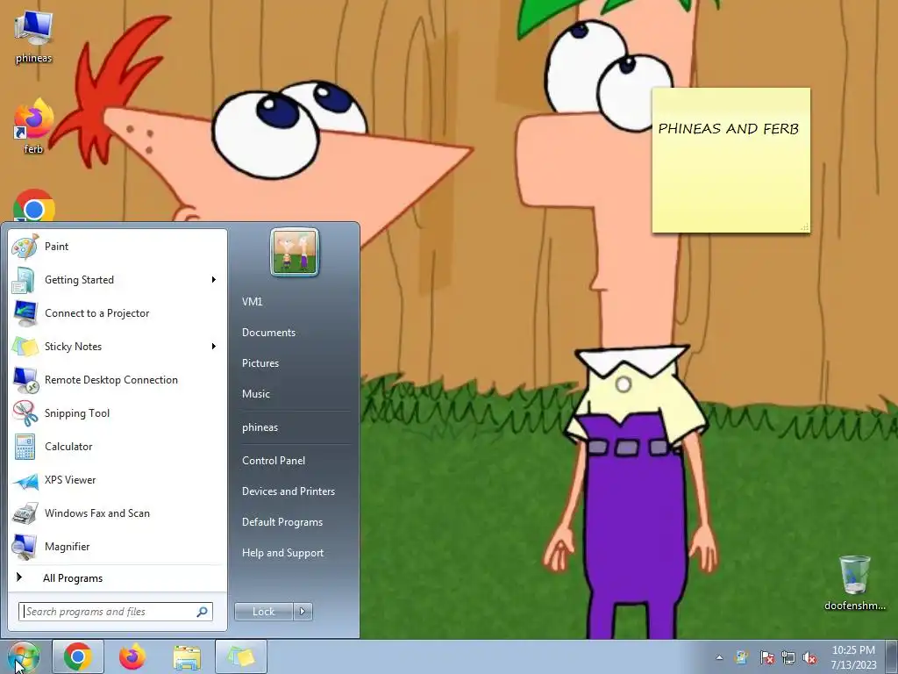898x674 pixels.
Task: Open phineas computer link in Start menu
Action: pos(260,427)
